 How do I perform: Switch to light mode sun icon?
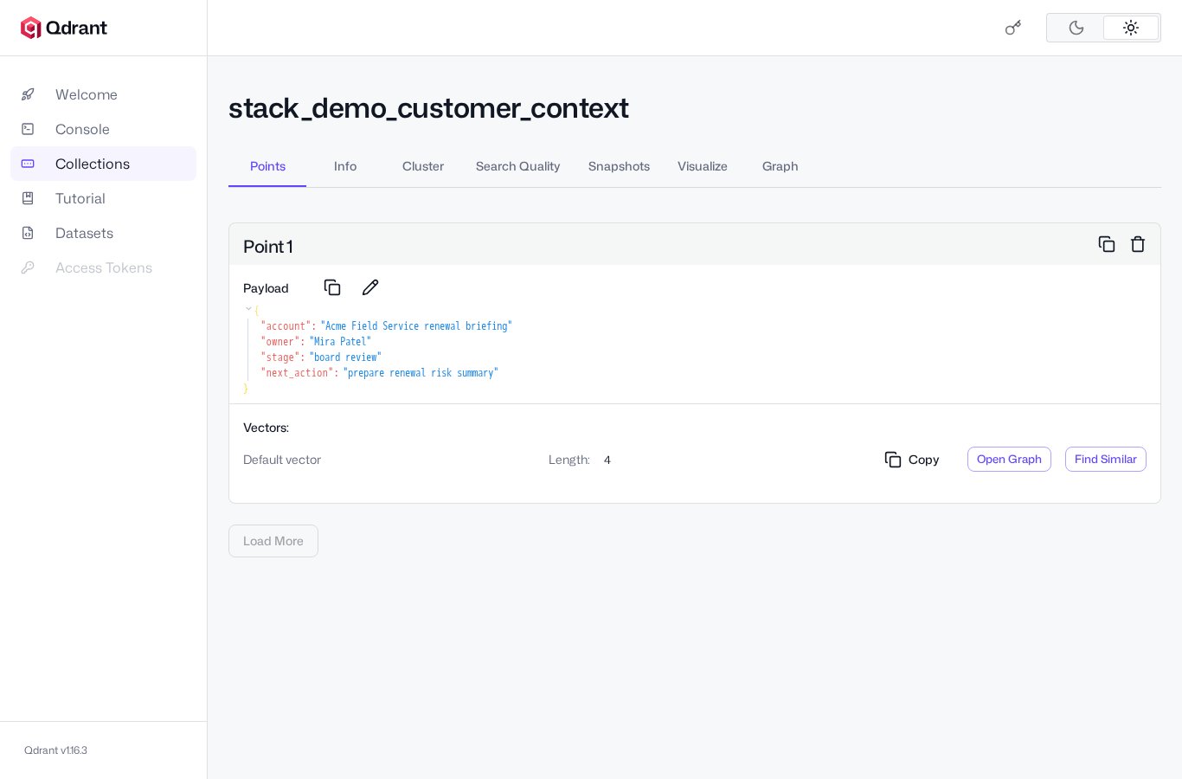(x=1131, y=28)
